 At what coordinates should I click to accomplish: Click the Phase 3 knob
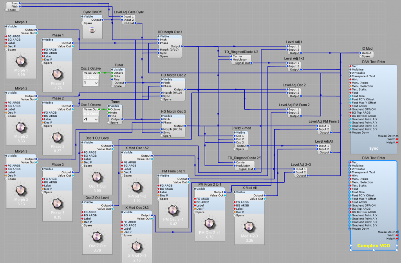58,202
